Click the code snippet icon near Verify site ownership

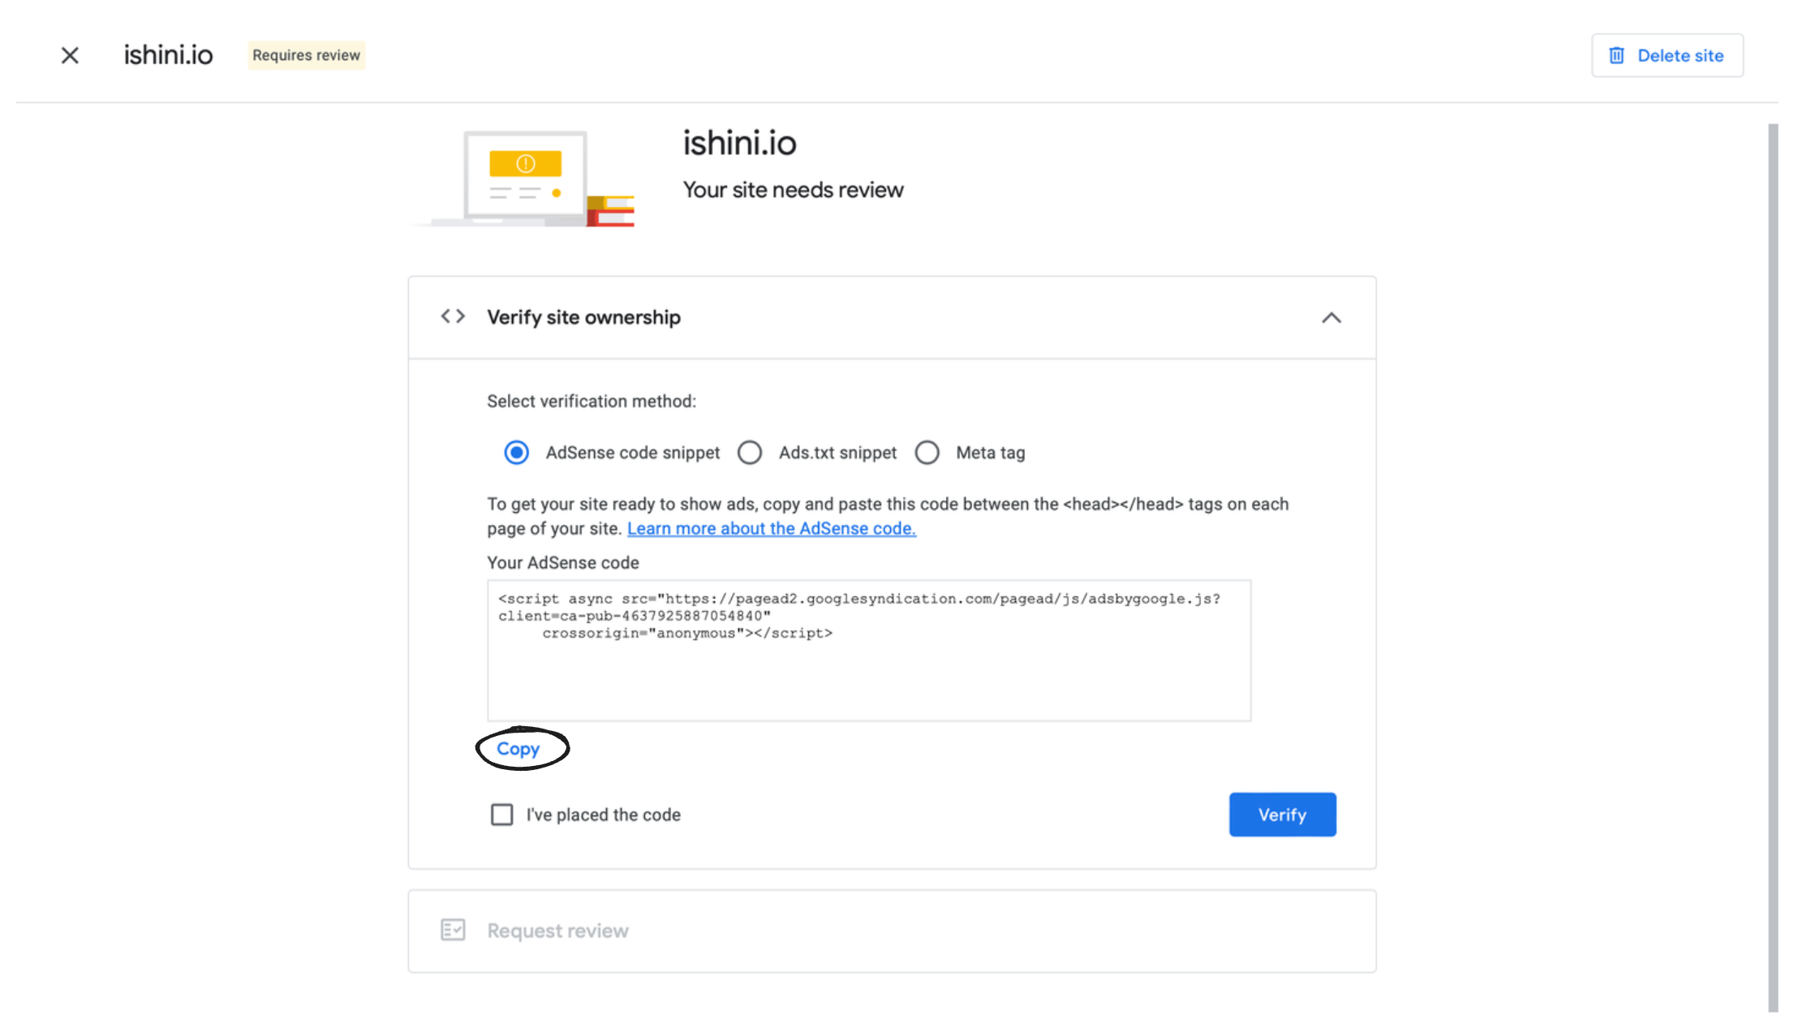point(452,316)
